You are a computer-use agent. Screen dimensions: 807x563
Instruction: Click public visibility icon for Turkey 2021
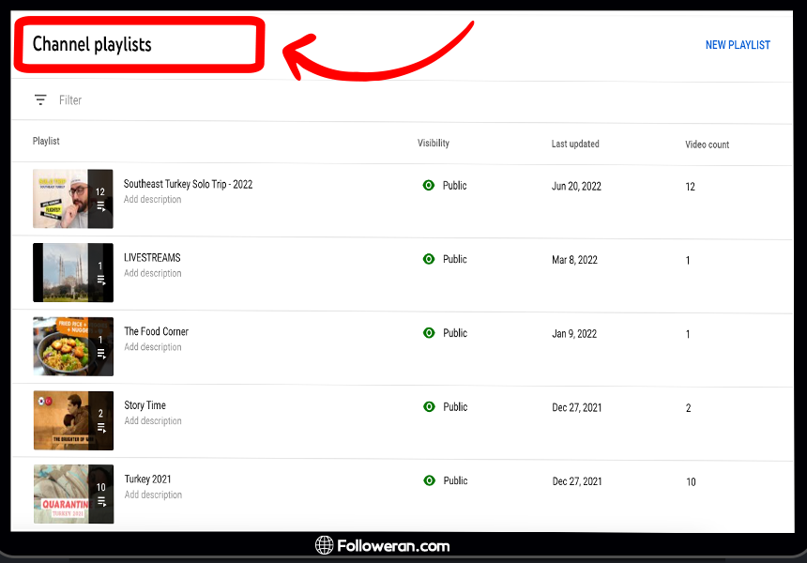point(429,480)
